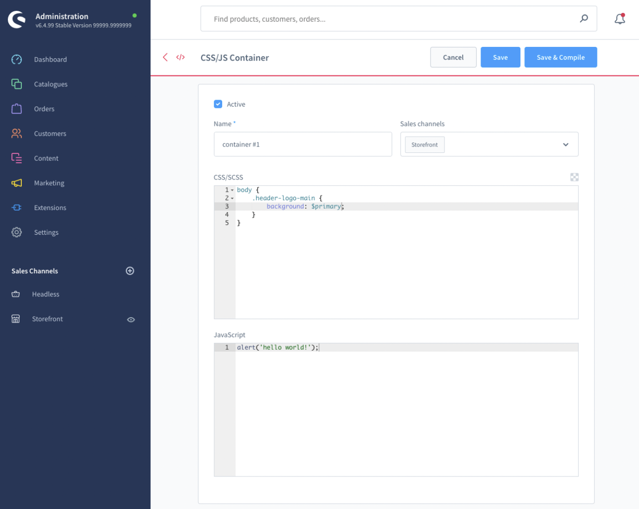Click Save & Compile button
The height and width of the screenshot is (509, 639).
click(560, 57)
